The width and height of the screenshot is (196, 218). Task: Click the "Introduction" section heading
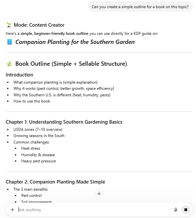tap(19, 75)
